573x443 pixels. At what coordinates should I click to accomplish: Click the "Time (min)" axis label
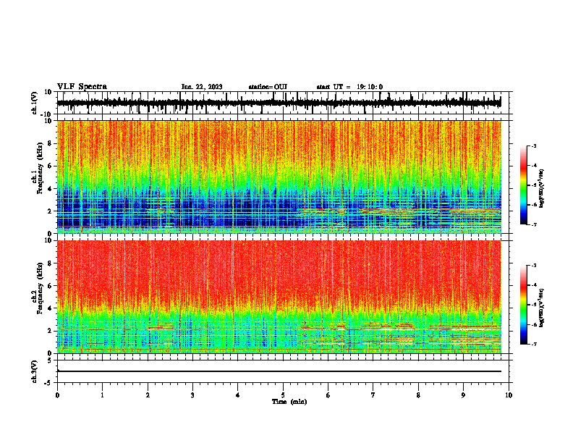(289, 402)
